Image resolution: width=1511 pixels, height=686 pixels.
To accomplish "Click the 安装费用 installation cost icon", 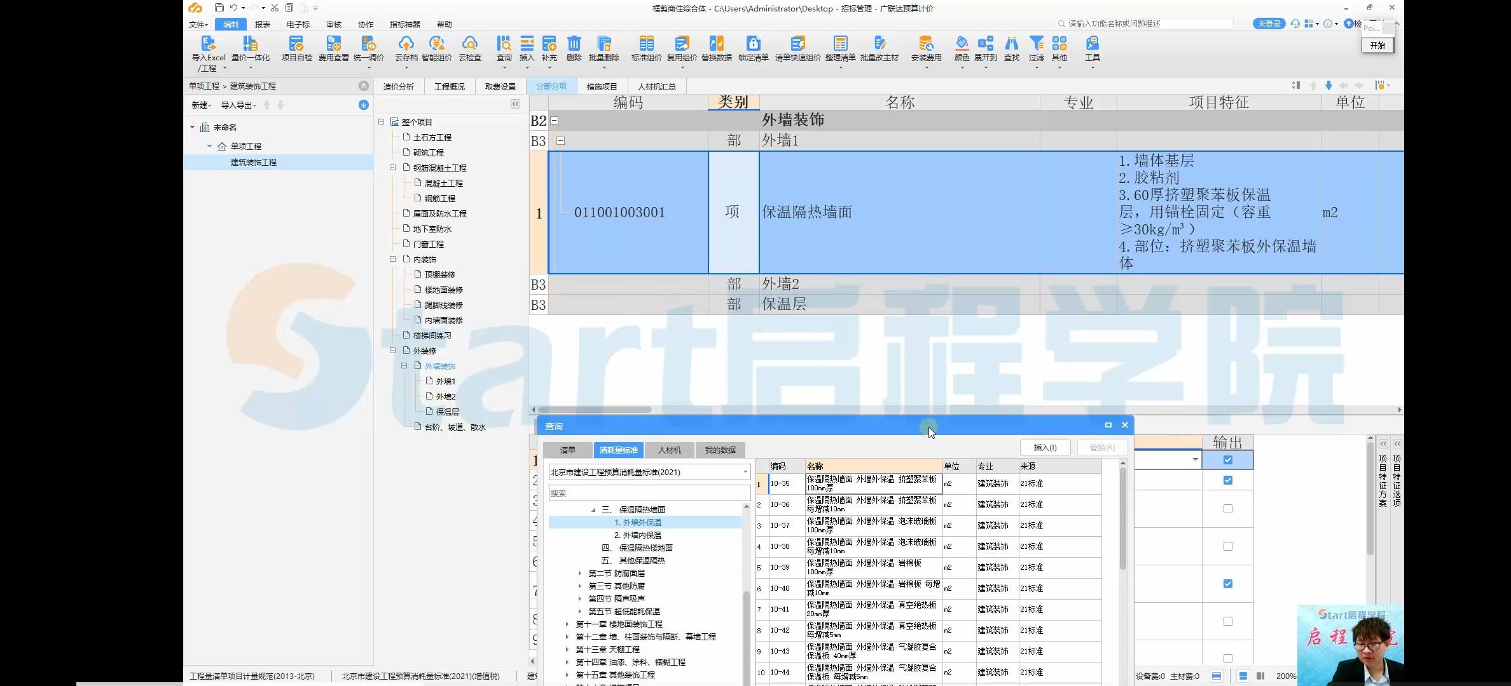I will click(x=926, y=49).
